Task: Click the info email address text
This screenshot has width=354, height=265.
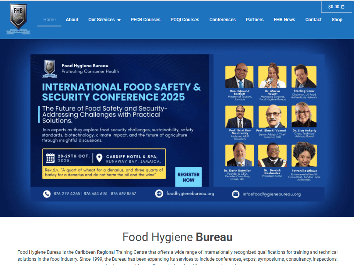Action: point(272,194)
